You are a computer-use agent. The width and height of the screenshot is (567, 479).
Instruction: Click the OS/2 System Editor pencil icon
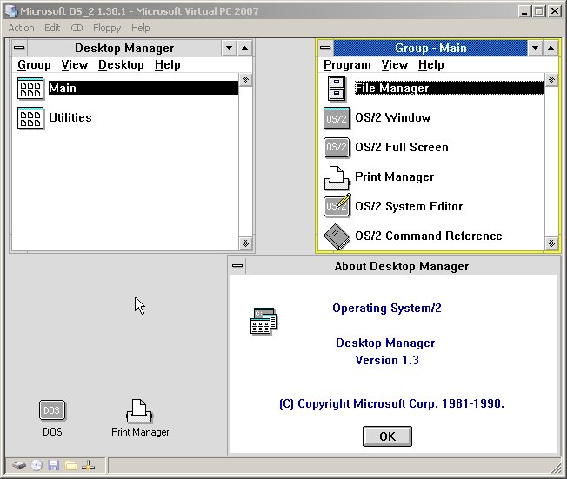tap(337, 205)
